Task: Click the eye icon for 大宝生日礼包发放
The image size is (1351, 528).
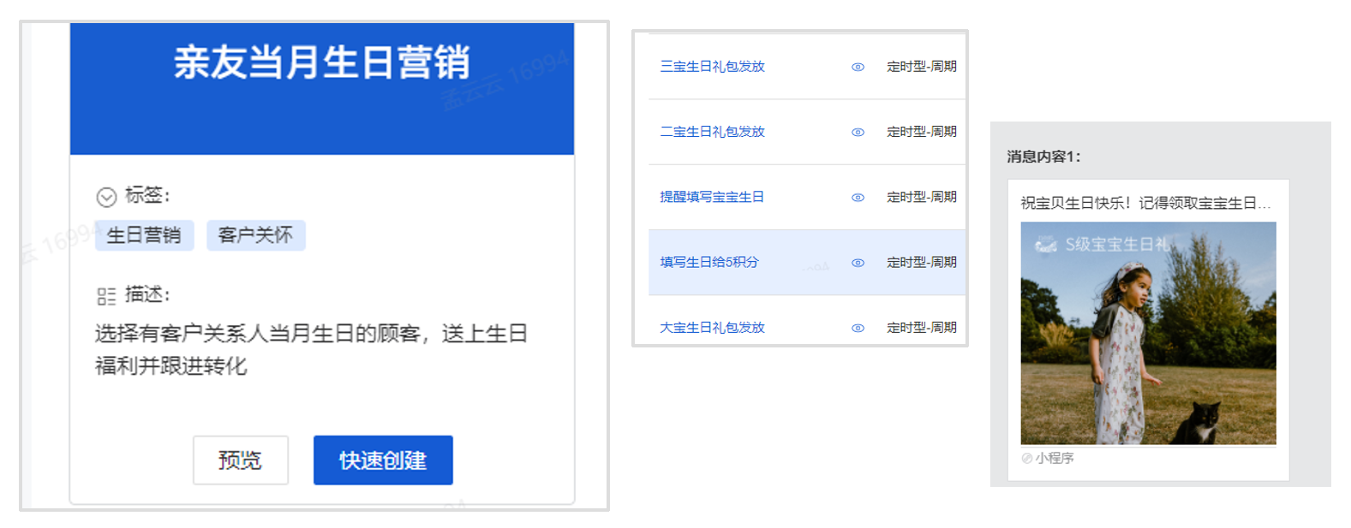Action: (858, 328)
